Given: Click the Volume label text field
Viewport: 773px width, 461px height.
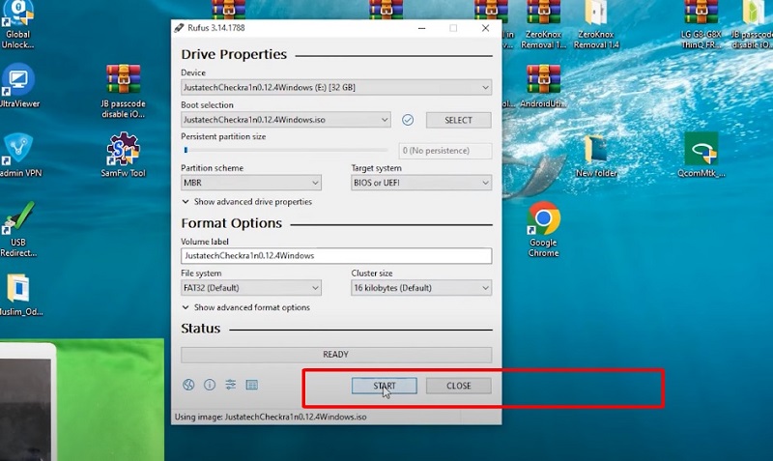Looking at the screenshot, I should point(335,256).
